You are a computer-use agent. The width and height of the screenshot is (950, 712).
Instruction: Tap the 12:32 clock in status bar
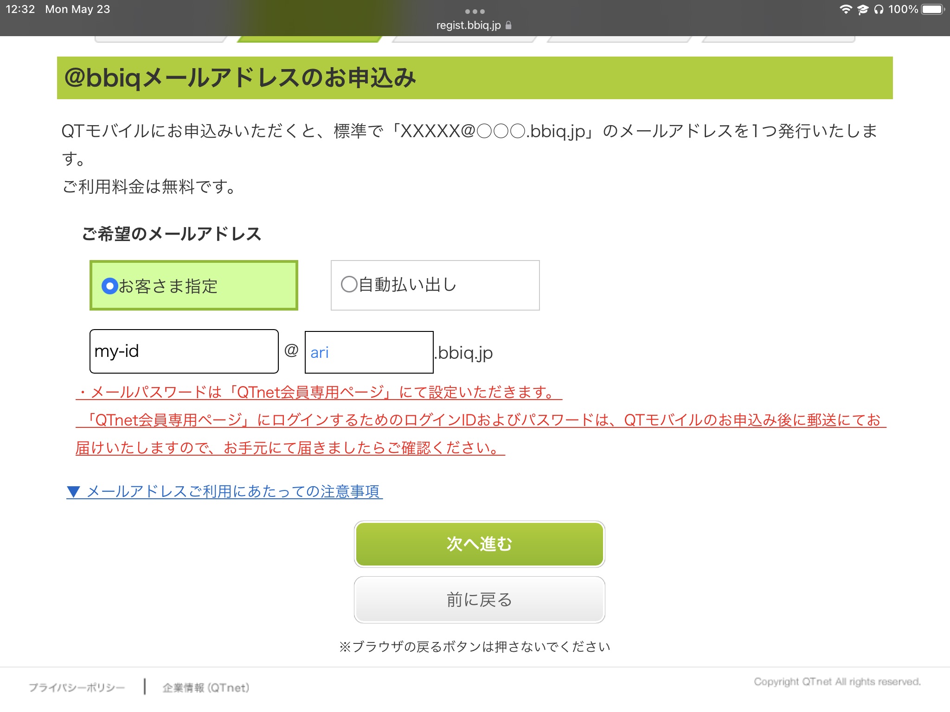pyautogui.click(x=20, y=9)
